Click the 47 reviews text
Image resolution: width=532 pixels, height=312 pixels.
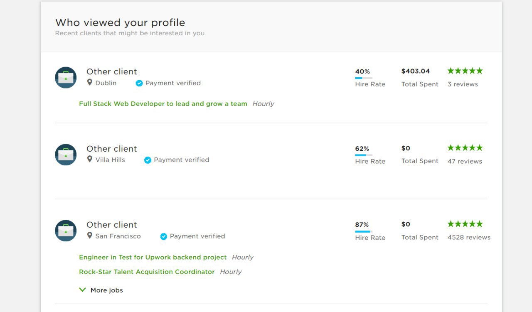(465, 161)
